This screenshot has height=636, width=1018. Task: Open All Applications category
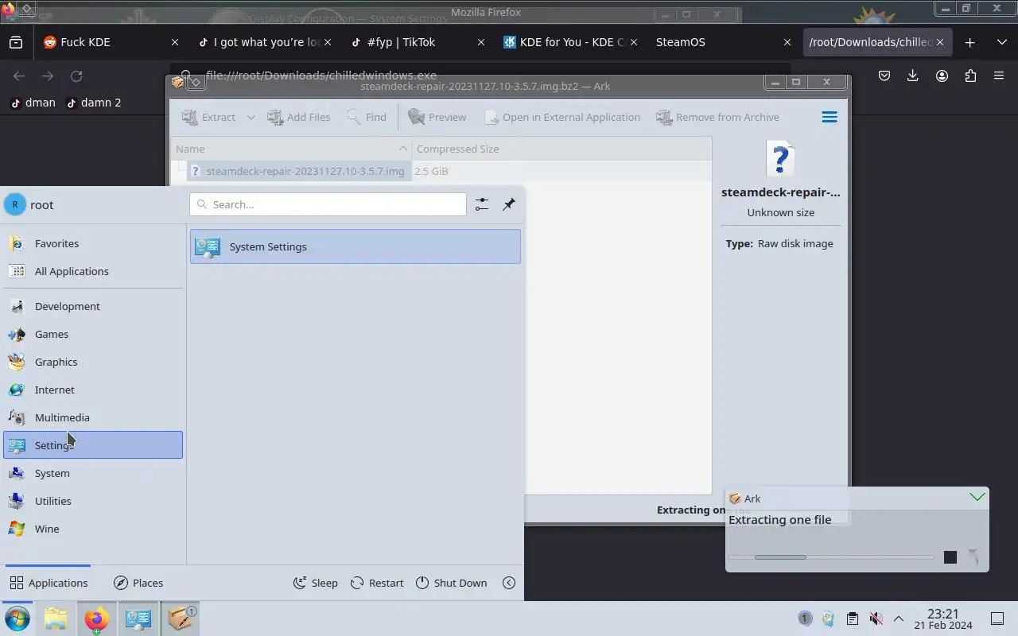pos(93,271)
